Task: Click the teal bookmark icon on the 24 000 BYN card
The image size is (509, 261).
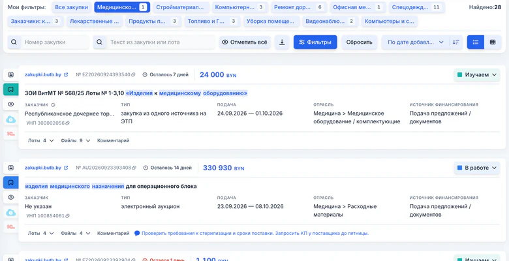Action: click(10, 89)
